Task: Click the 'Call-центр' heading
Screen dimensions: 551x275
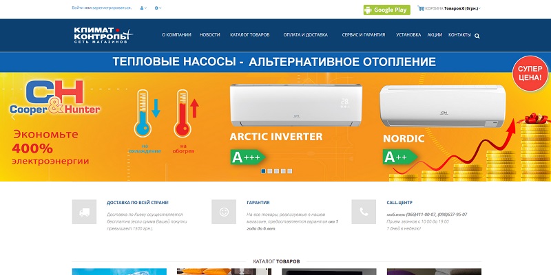Action: 399,203
